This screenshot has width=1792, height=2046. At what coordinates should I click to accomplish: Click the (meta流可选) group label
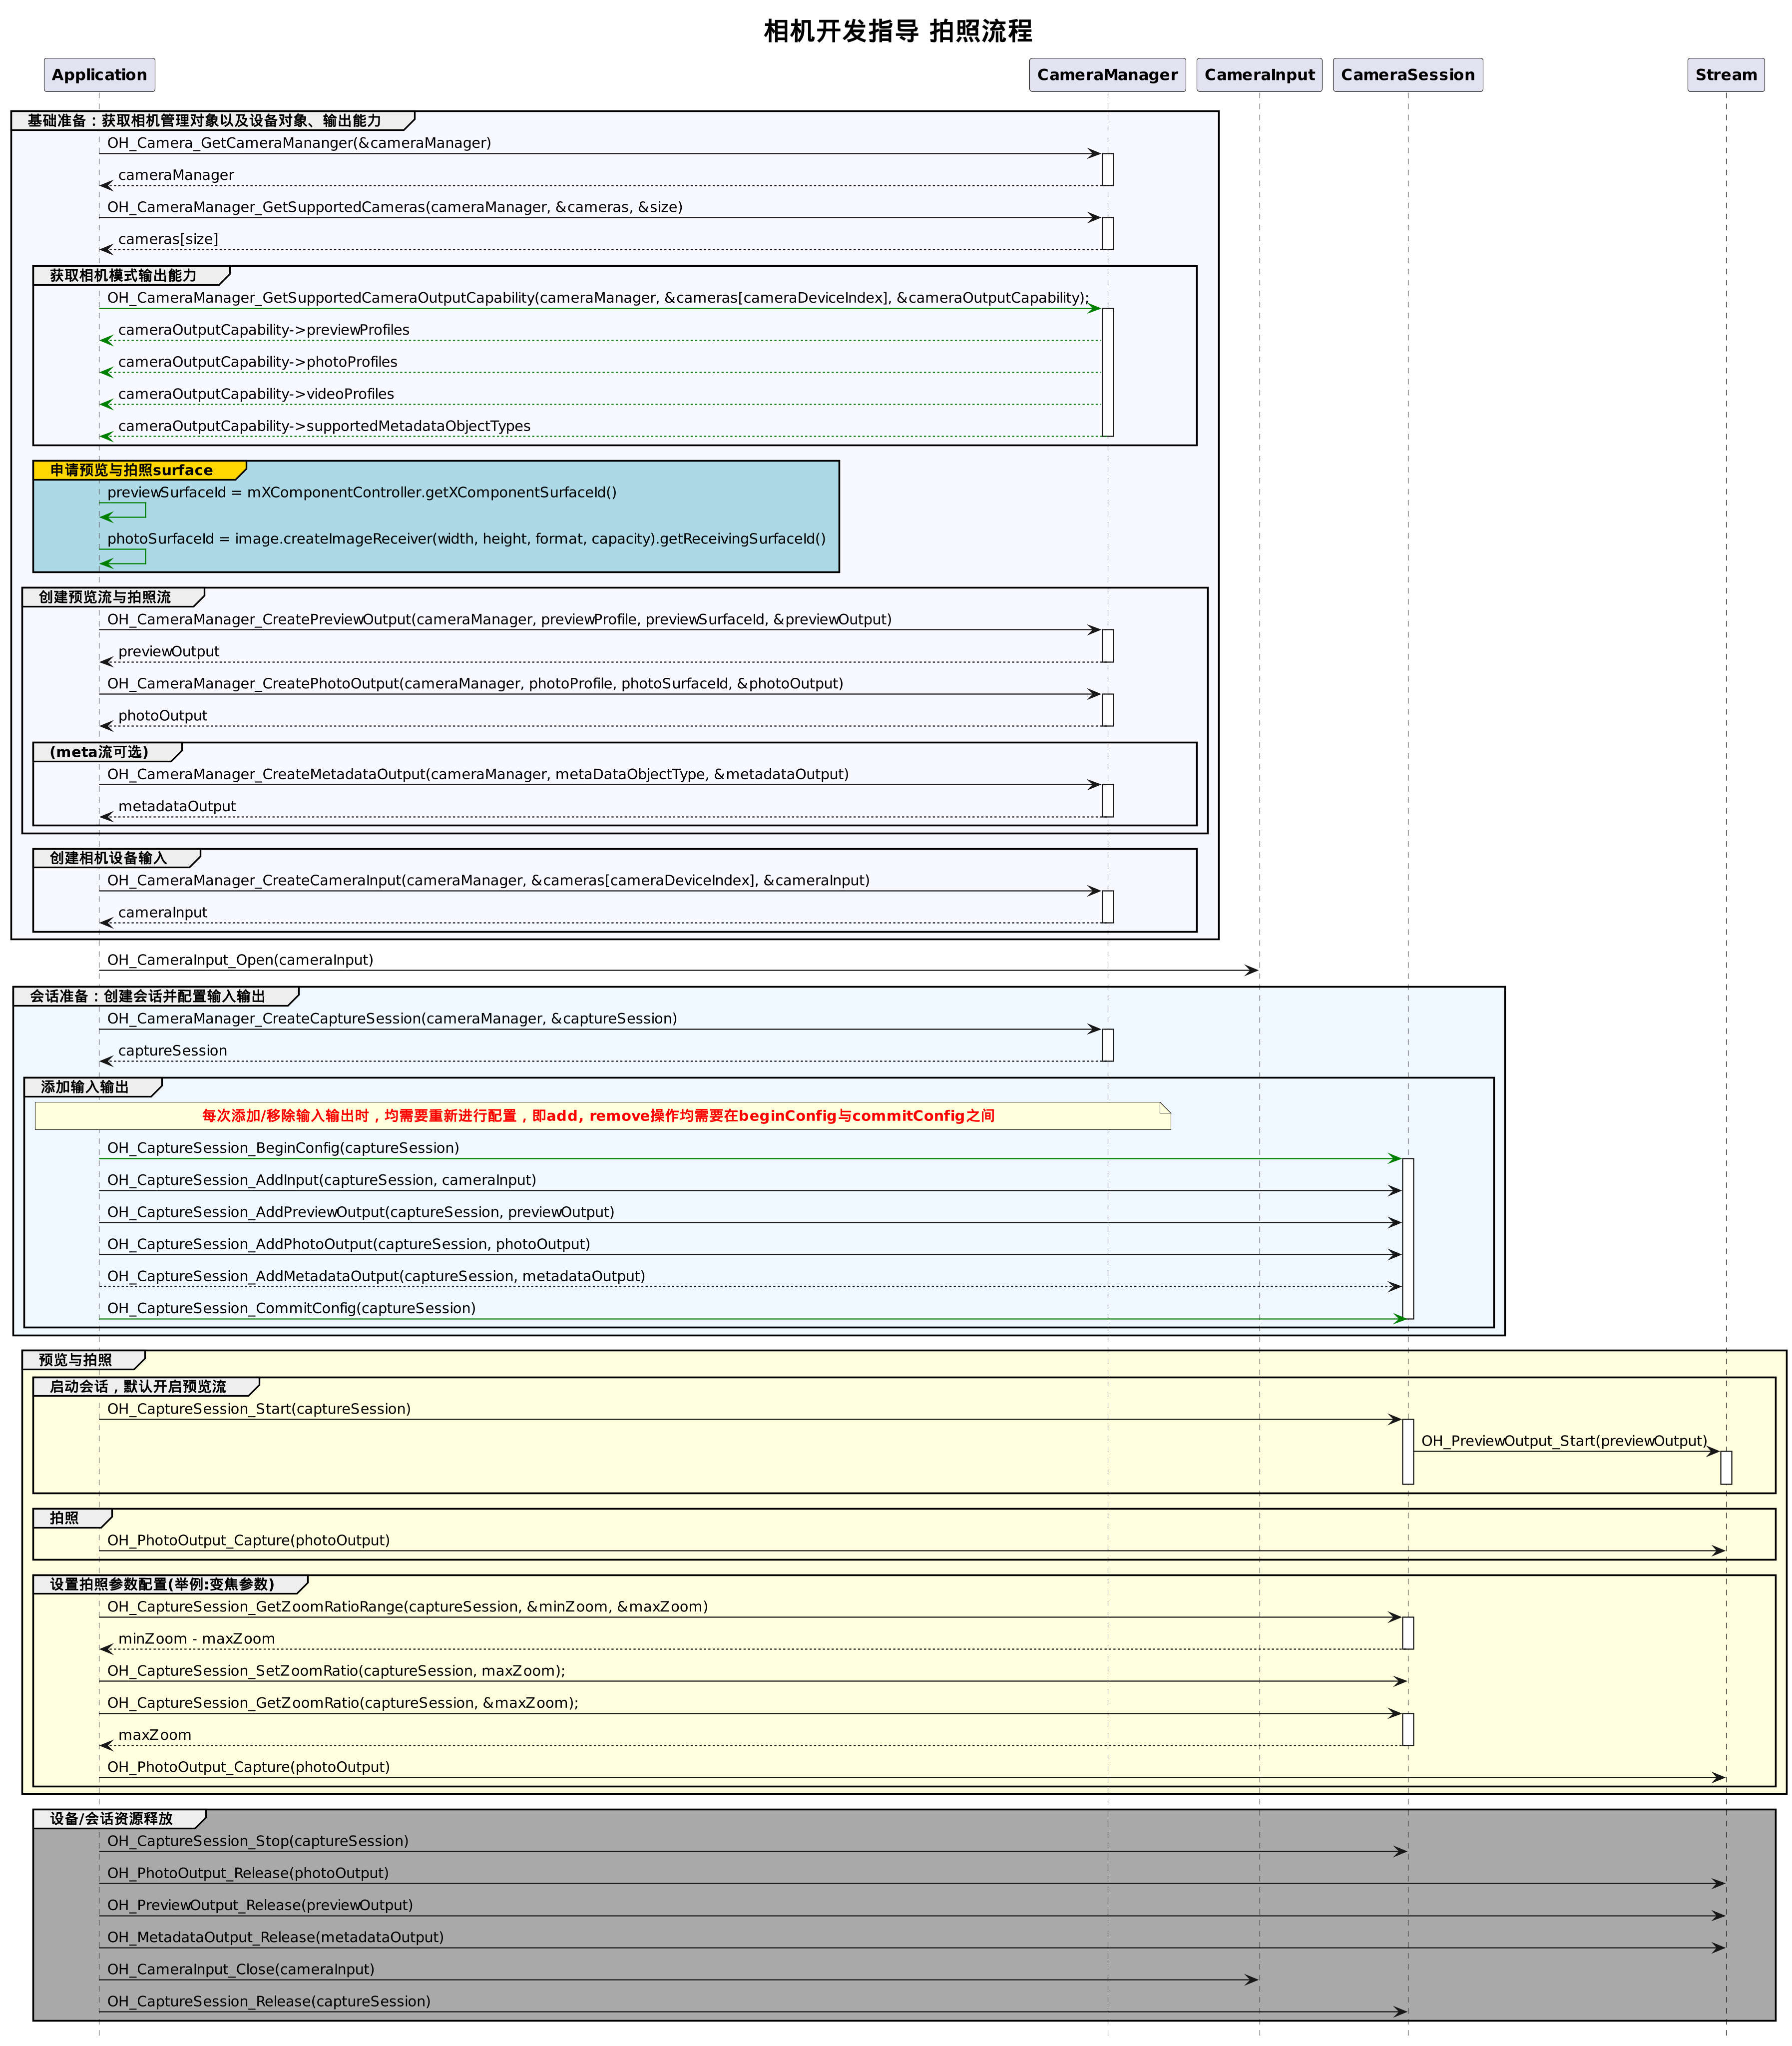click(x=99, y=752)
